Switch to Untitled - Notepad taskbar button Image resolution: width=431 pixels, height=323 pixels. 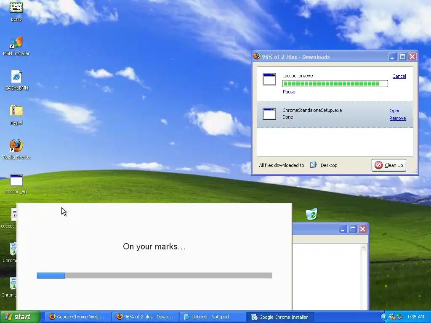[213, 317]
